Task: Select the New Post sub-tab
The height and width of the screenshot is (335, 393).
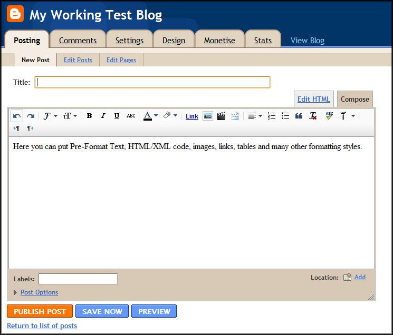Action: [x=35, y=60]
